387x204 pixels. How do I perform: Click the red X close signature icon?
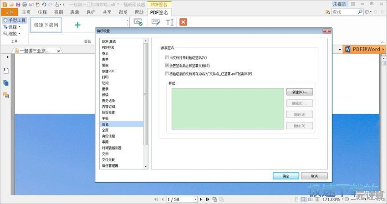point(183,22)
